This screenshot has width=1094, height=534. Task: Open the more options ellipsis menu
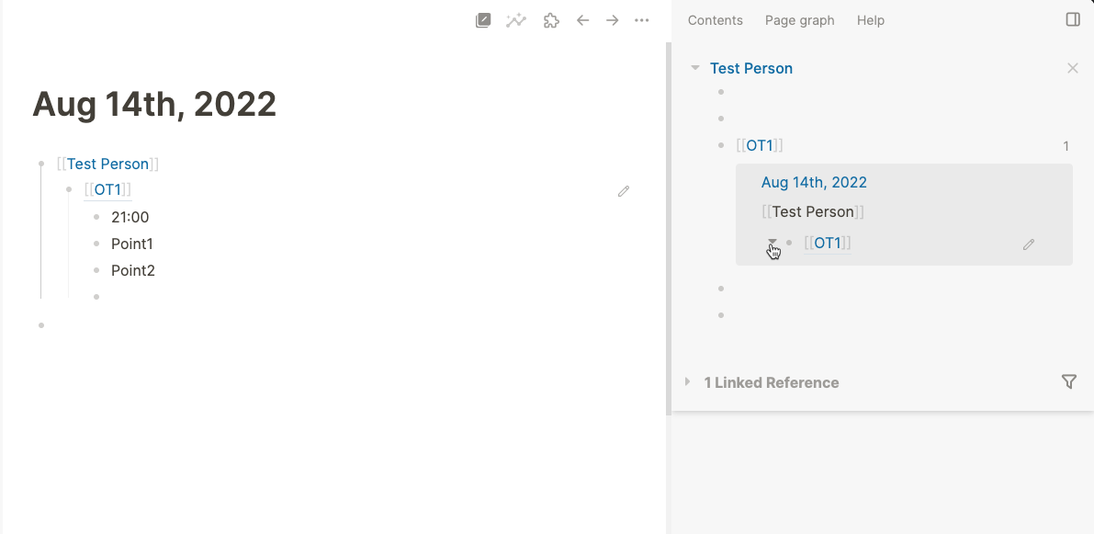[641, 20]
